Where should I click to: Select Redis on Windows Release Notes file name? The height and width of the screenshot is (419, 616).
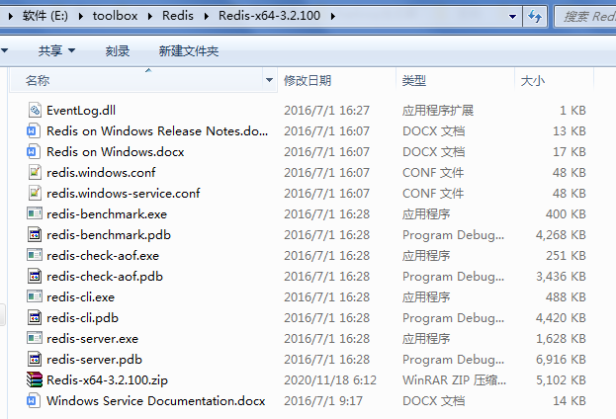[x=157, y=130]
